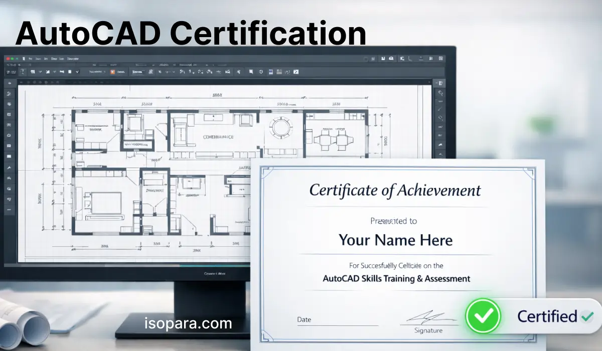This screenshot has height=351, width=602.
Task: Click the top icon in the right sidebar
Action: [x=440, y=83]
